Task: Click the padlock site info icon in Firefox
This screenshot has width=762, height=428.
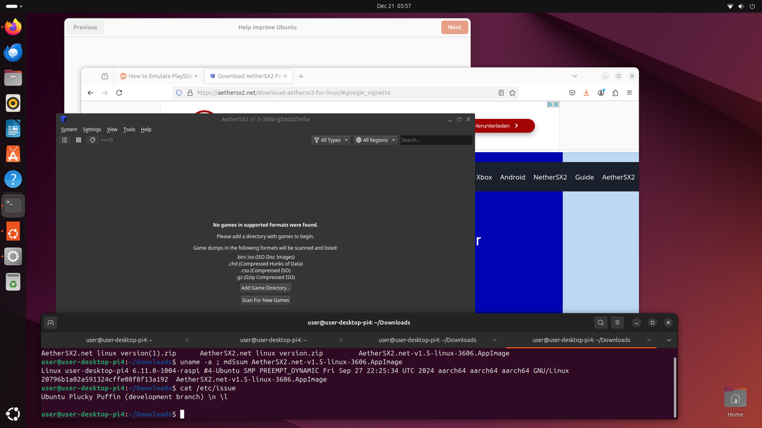Action: coord(190,93)
